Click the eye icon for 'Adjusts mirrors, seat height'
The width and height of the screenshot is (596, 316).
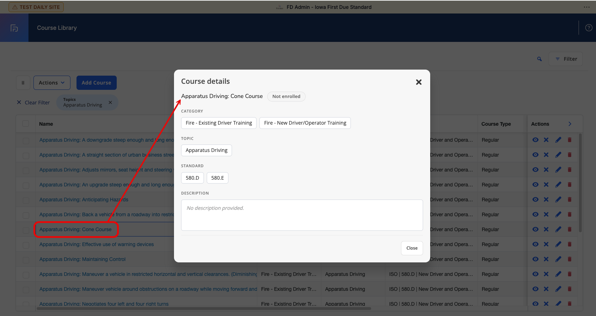(535, 170)
